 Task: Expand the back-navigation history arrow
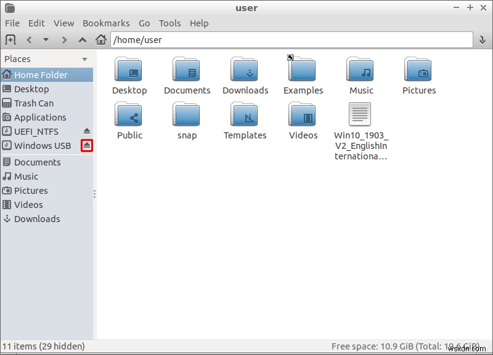coord(46,39)
